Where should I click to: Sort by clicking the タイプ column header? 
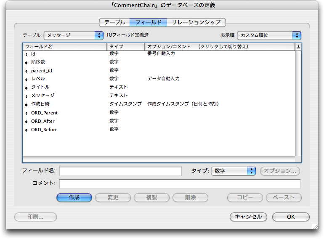pos(125,47)
